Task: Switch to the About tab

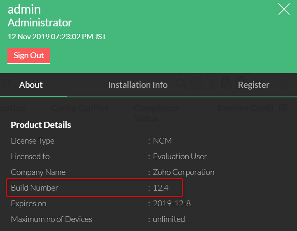Action: click(31, 85)
